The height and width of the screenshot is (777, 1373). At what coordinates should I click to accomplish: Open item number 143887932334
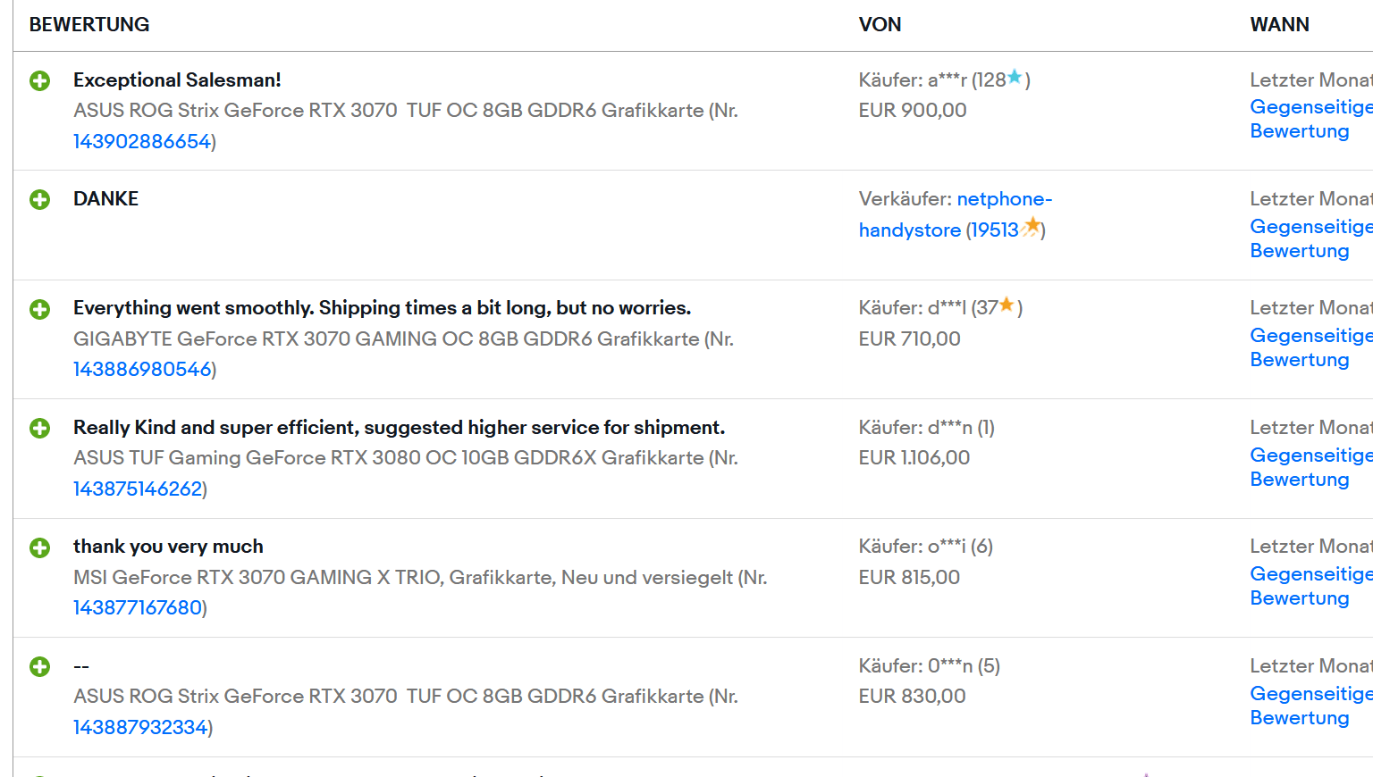click(140, 727)
